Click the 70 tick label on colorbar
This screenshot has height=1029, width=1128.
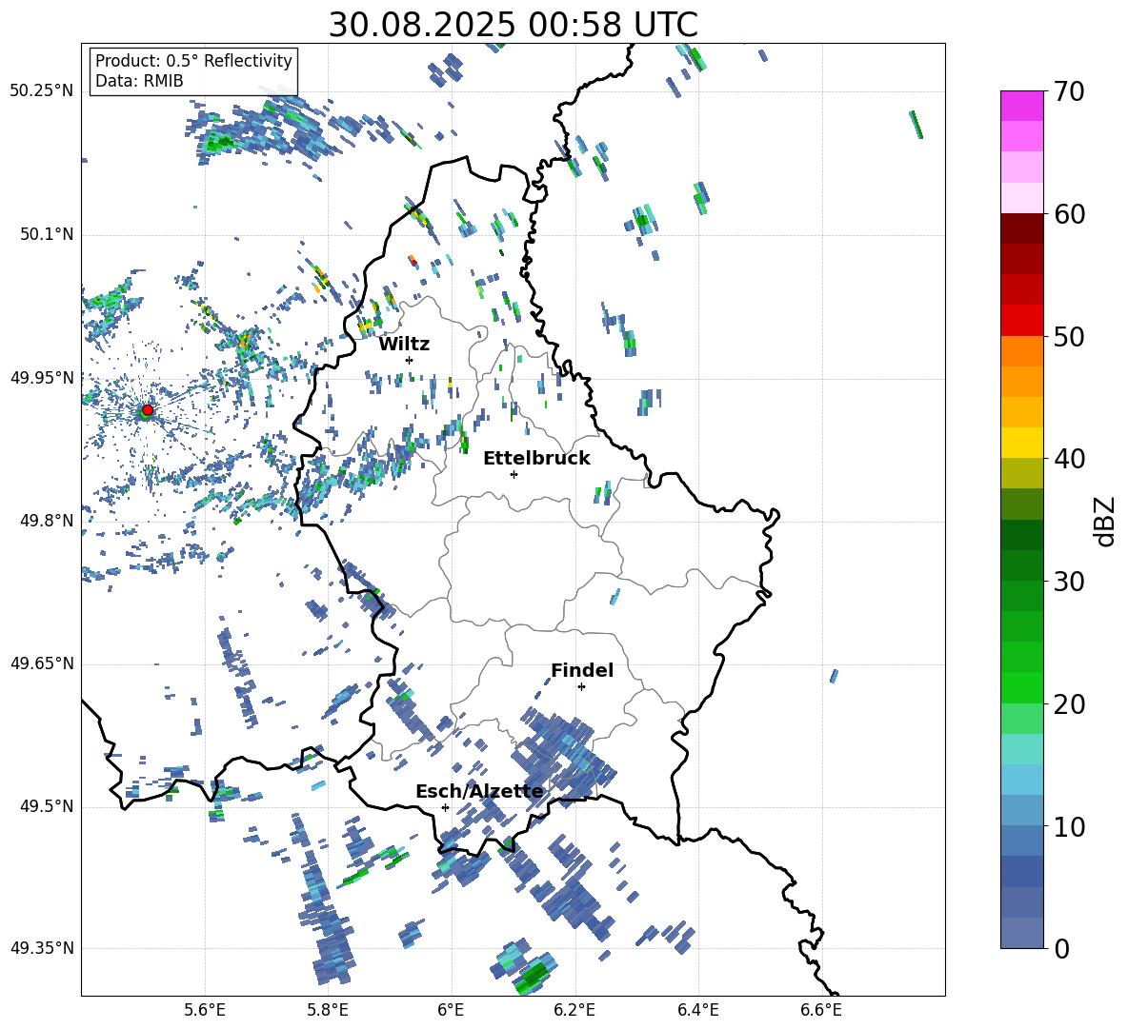point(1069,92)
